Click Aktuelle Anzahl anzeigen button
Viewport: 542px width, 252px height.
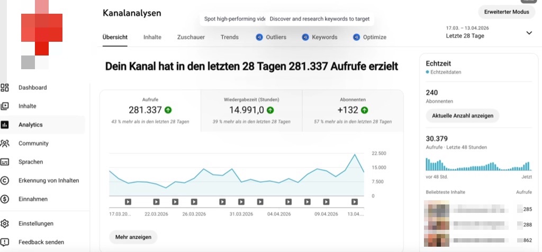tap(463, 116)
